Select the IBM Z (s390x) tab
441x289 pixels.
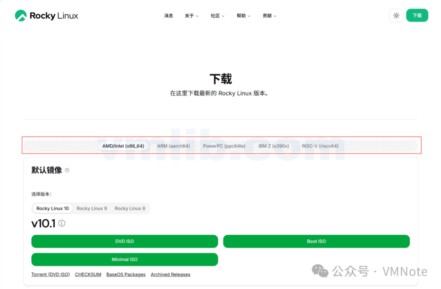[x=273, y=146]
